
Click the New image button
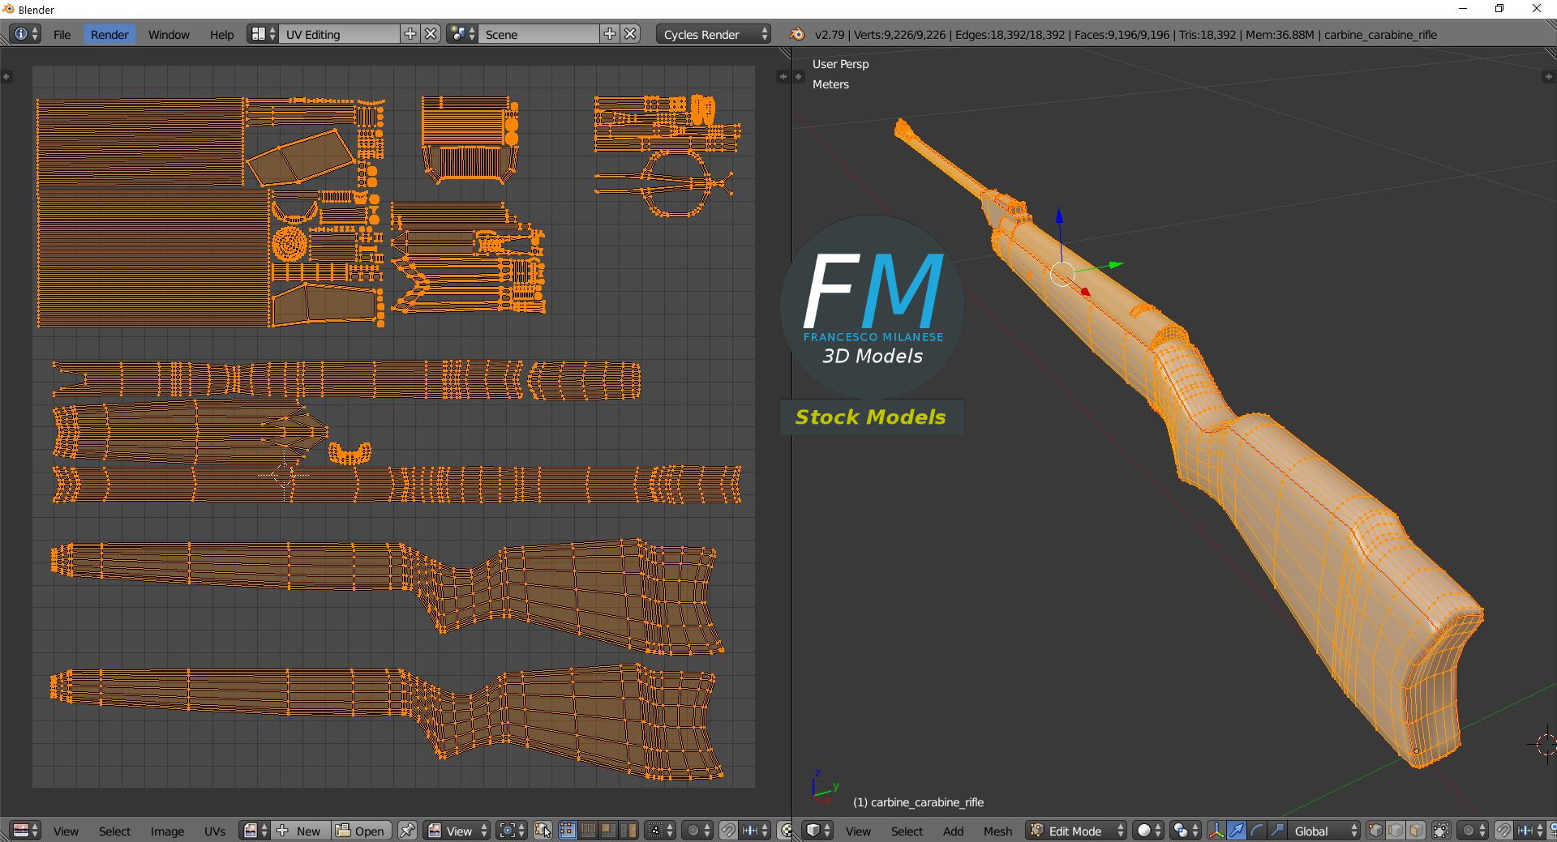[302, 831]
